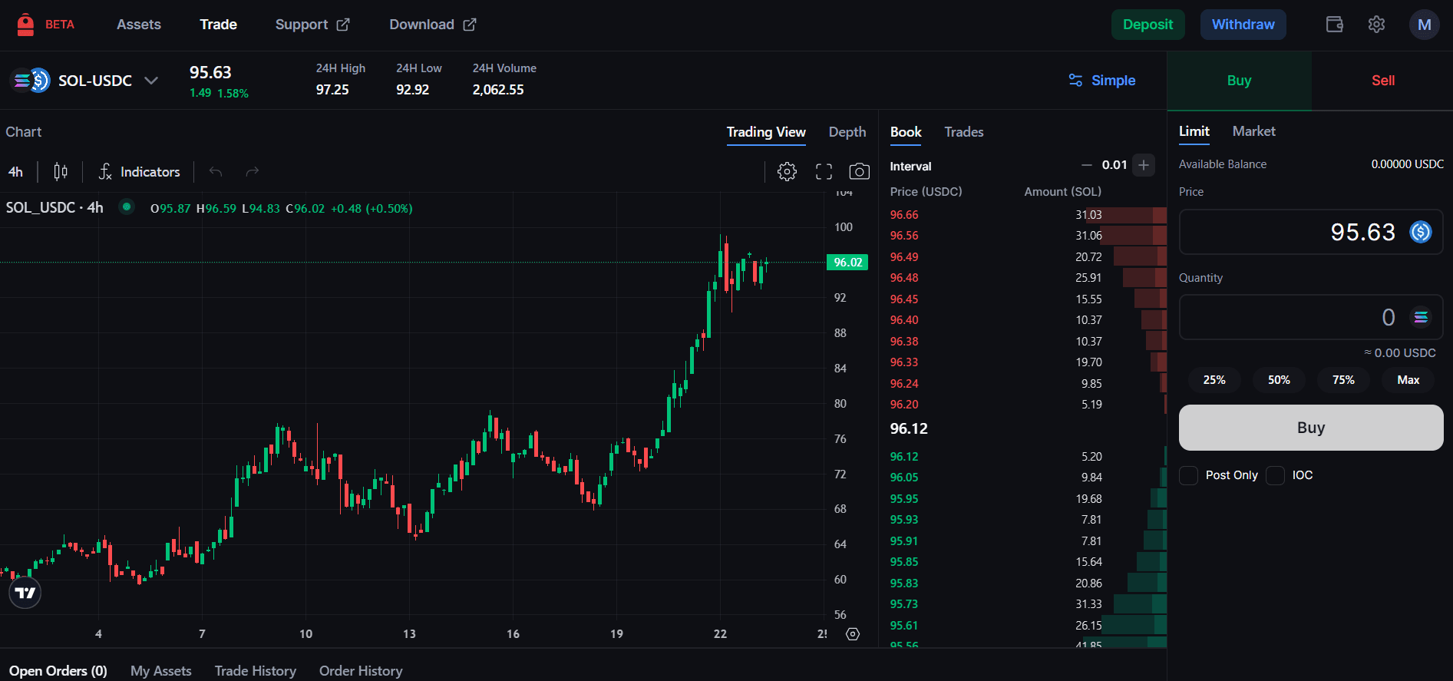Viewport: 1453px width, 681px height.
Task: Select the Trades tab
Action: (x=964, y=132)
